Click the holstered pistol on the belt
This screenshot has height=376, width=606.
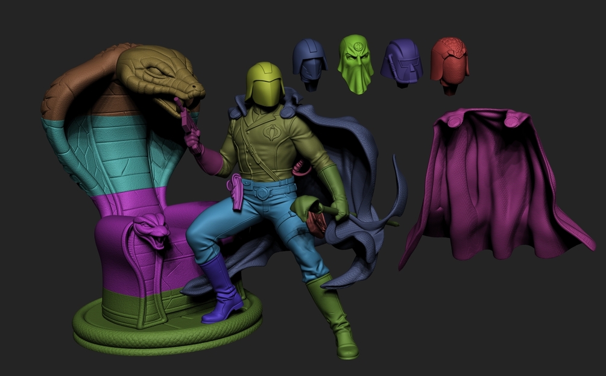[x=236, y=191]
